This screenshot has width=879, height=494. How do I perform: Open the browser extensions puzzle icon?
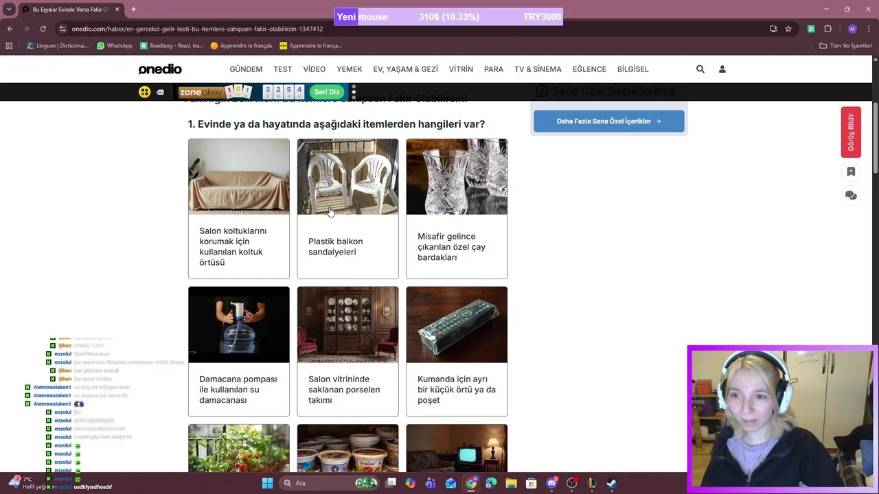click(827, 29)
